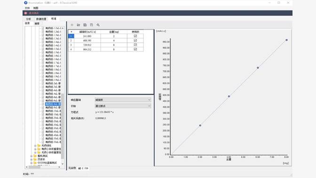This screenshot has height=178, width=316.
Task: Click the open folder toolbar icon
Action: point(79,25)
